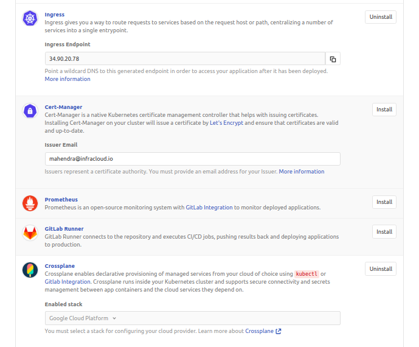Click the Enabled stack label
The height and width of the screenshot is (347, 419).
pos(63,304)
